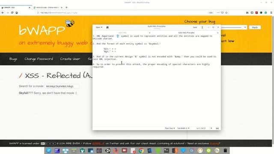The width and height of the screenshot is (274, 154).
Task: Reload the page in Firefox
Action: point(12,12)
